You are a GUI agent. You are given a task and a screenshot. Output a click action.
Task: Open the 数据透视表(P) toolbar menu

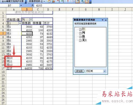coord(37,1)
